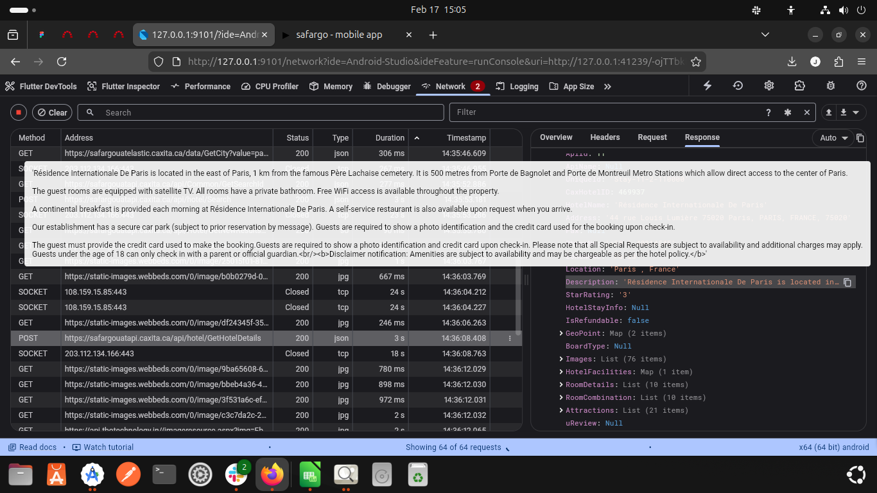Click the Clear requests button

coord(52,112)
